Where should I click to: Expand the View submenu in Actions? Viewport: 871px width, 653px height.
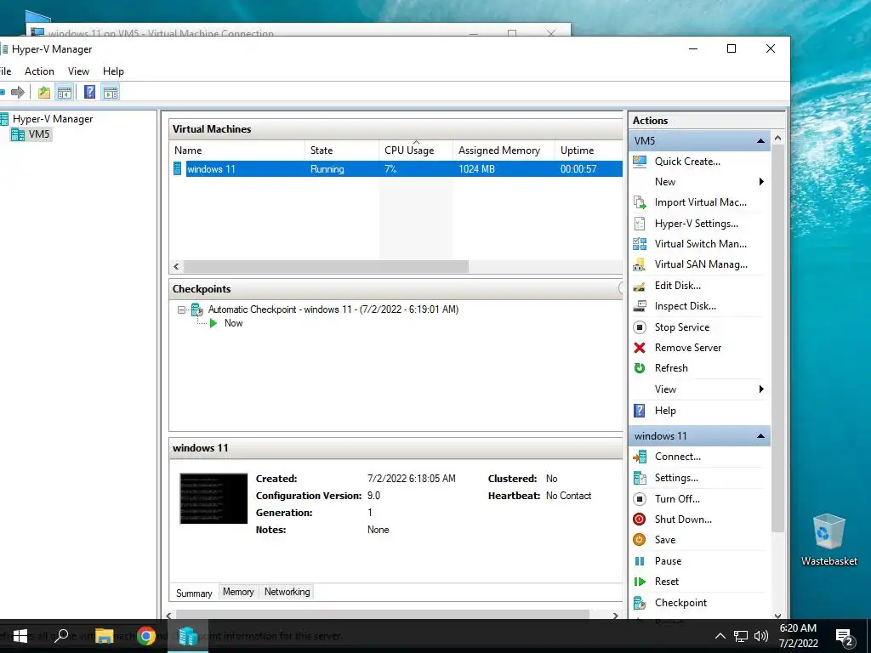(761, 389)
